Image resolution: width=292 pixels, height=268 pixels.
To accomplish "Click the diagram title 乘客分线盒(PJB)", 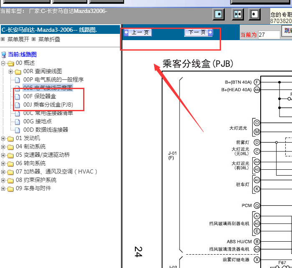I will pos(198,64).
